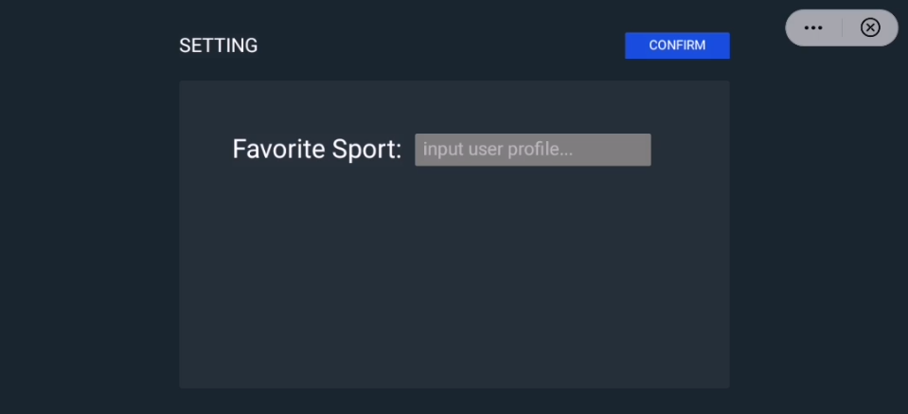908x414 pixels.
Task: Close the mini program with X icon
Action: tap(870, 28)
